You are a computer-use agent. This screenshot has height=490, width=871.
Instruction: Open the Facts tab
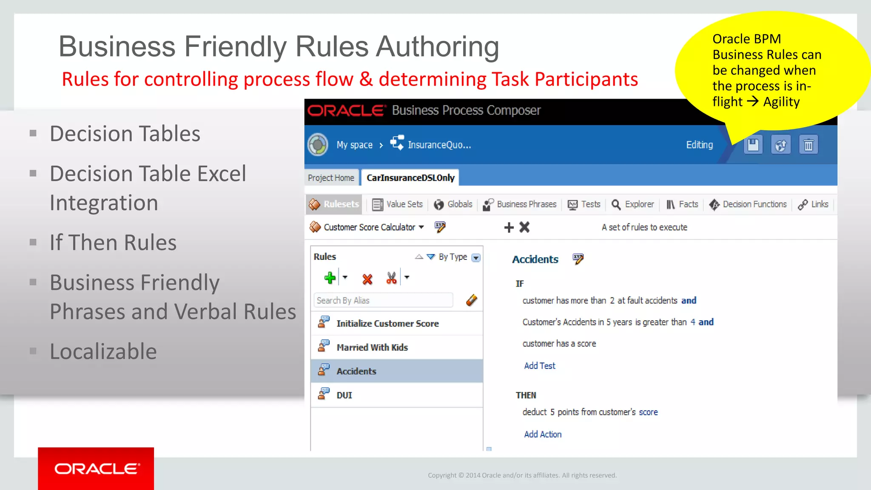click(x=682, y=204)
